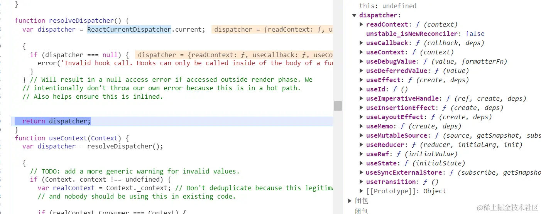541x214 pixels.
Task: Expand useDeferredValue function entry
Action: click(362, 71)
